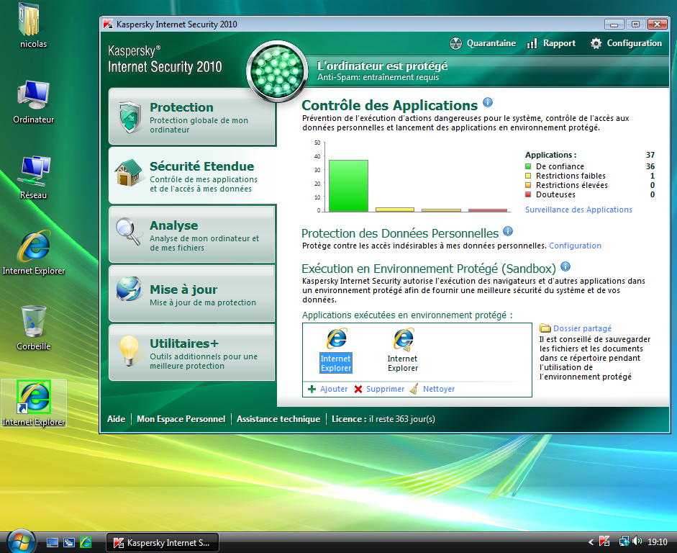This screenshot has width=677, height=553.
Task: Select the Ordinateur desktop icon
Action: pos(33,102)
